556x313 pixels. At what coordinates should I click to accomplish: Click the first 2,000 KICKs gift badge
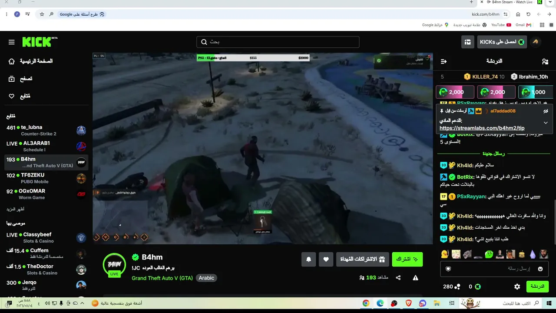coord(455,92)
